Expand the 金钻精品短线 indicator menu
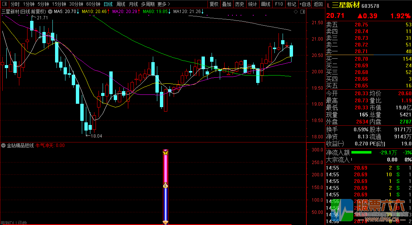Viewport: 412px width, 225px height. coord(4,145)
